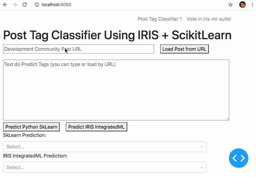Run Predict IRIS IntegratedML
This screenshot has height=177, width=256.
(x=96, y=127)
